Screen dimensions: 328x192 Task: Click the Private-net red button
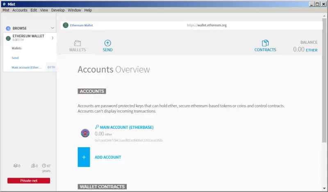coord(29,181)
